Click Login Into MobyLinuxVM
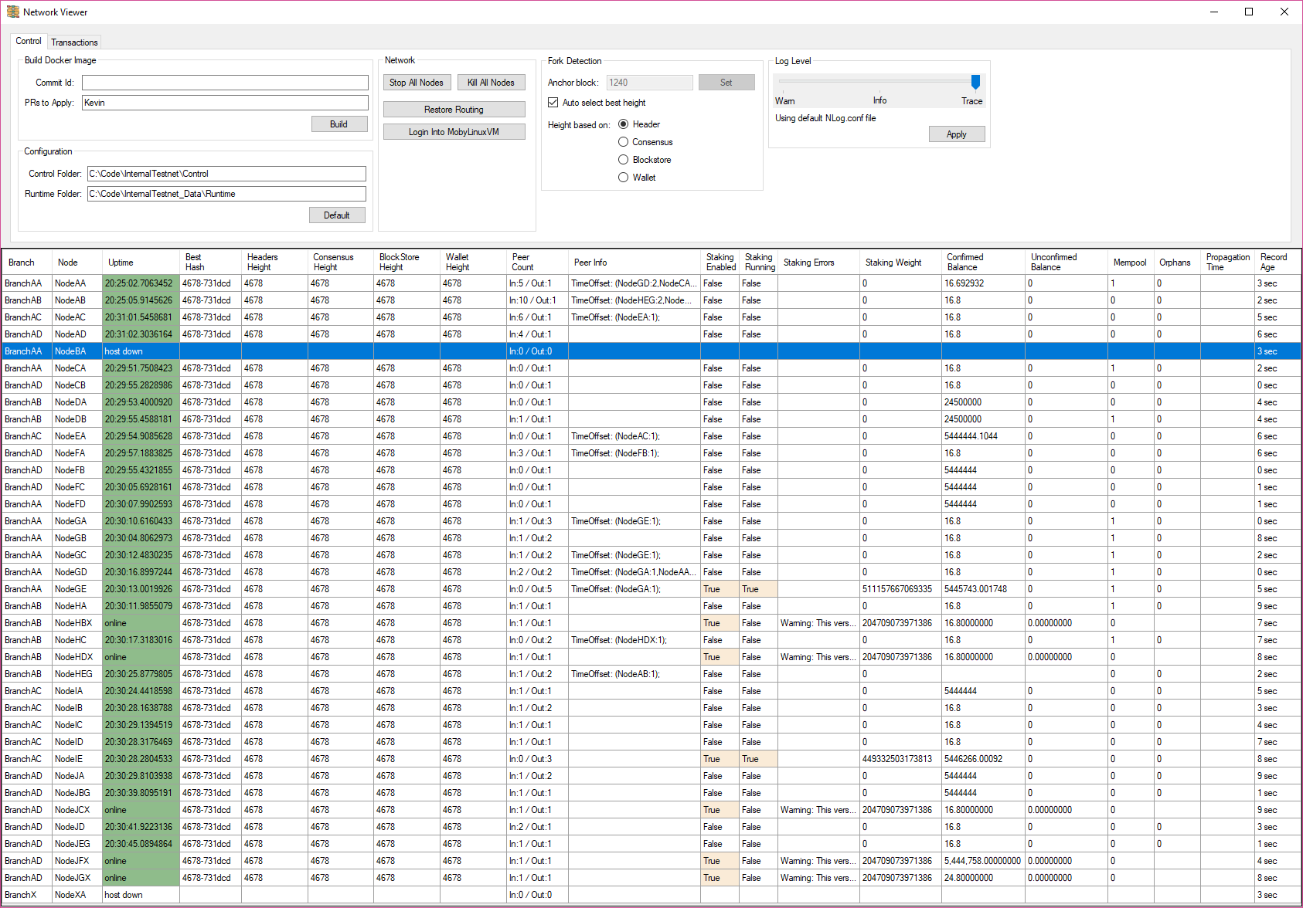1303x908 pixels. [x=454, y=131]
